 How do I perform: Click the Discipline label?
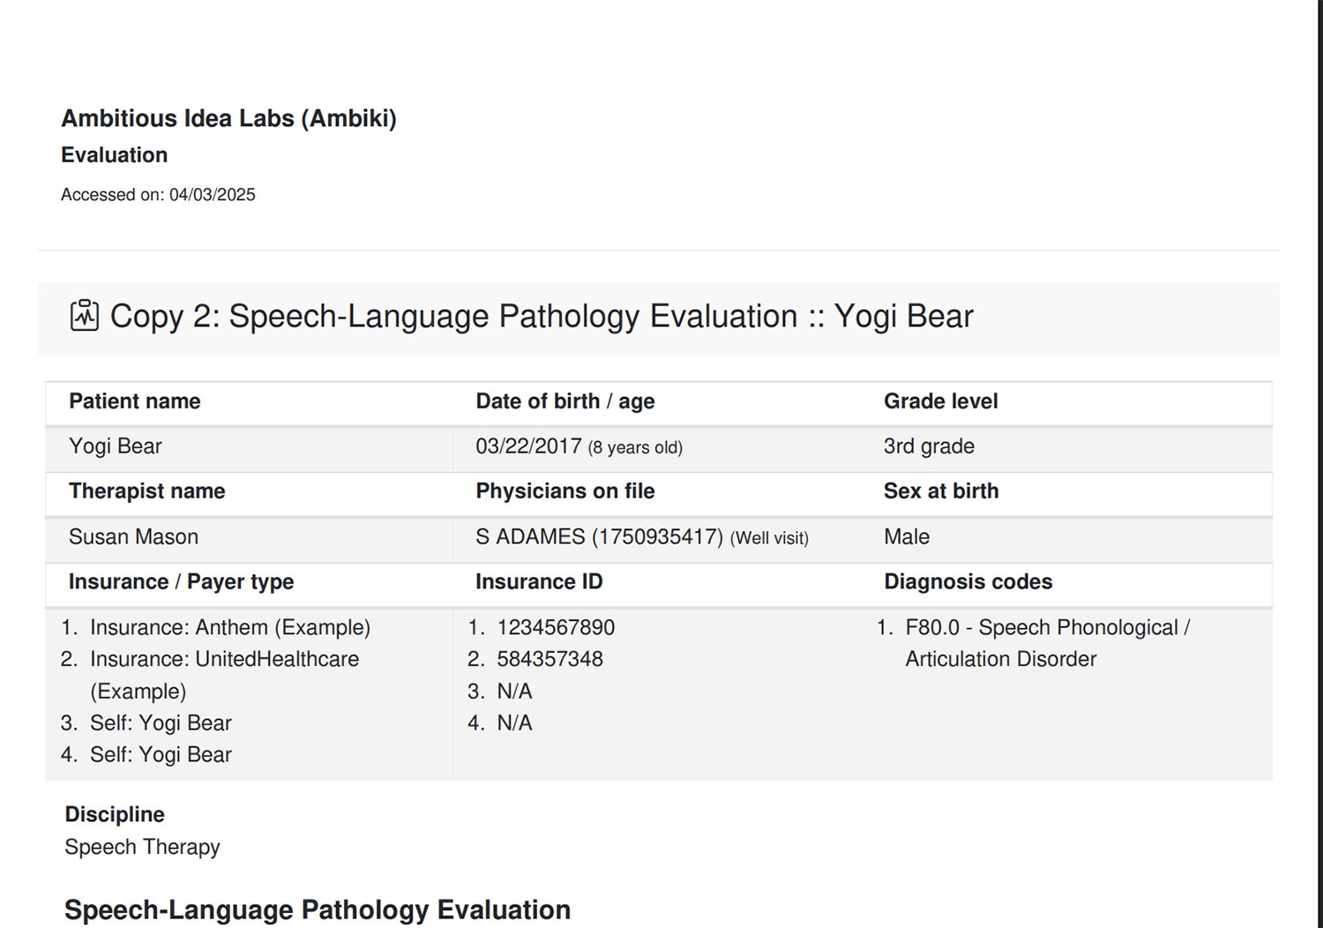point(114,814)
